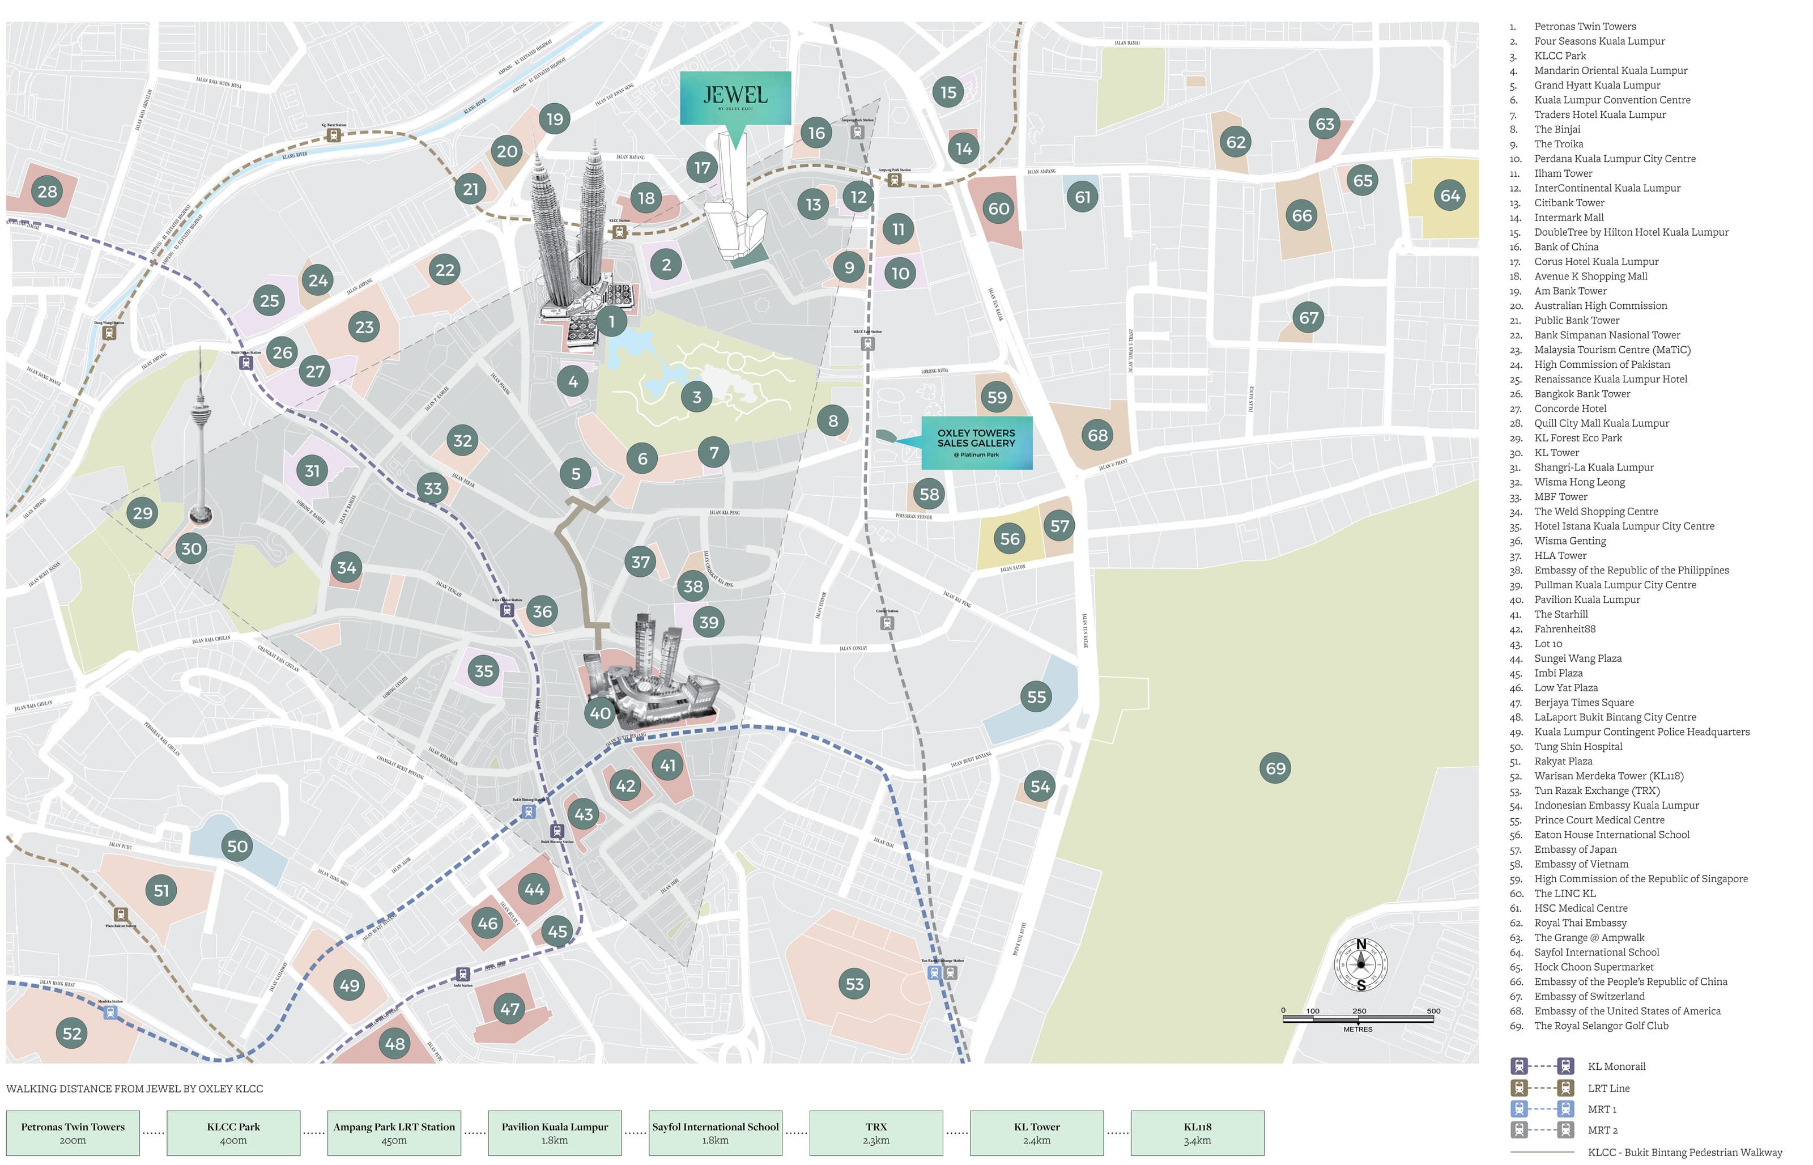Screen dimensions: 1813x1165
Task: Click the Kg. Baru Station LRT icon
Action: 334,135
